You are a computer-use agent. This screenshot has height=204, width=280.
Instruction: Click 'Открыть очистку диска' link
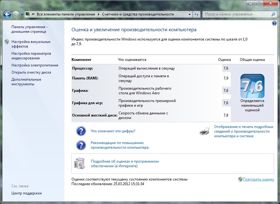31,72
